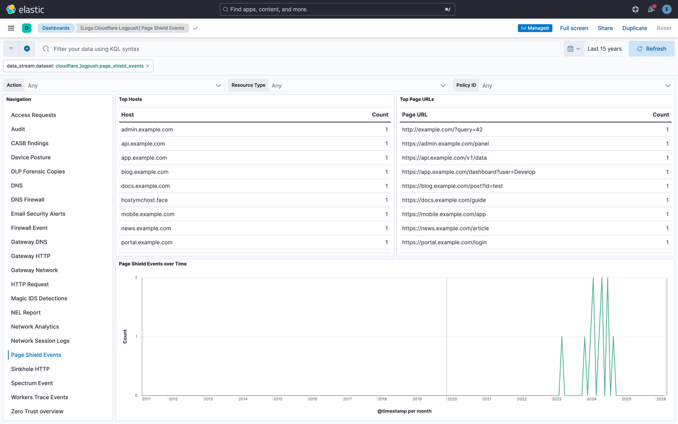Click the checkmark beside dashboard title
Image resolution: width=678 pixels, height=424 pixels.
(x=195, y=28)
